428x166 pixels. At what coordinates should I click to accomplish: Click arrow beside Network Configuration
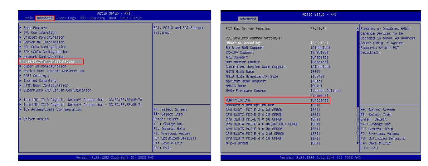21,57
